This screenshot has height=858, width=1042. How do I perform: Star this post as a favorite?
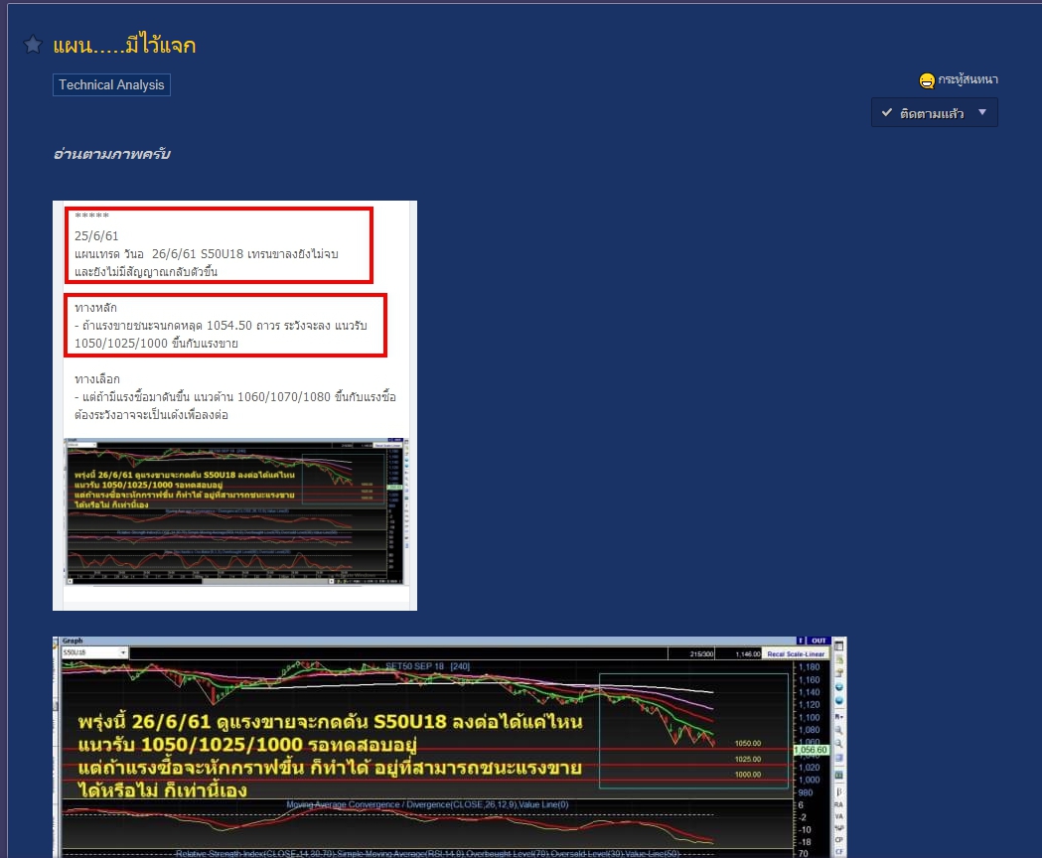click(33, 45)
